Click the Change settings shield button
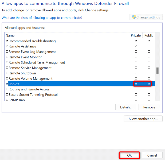The image size is (165, 160). 146,17
